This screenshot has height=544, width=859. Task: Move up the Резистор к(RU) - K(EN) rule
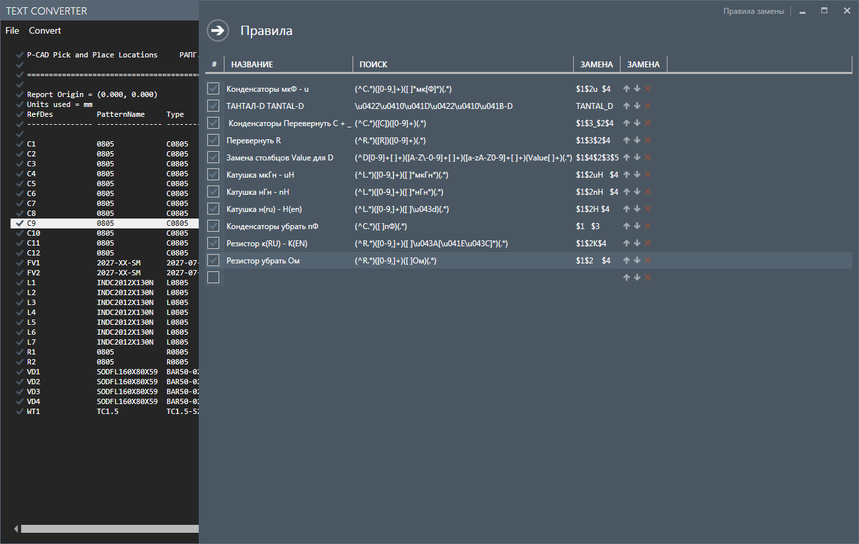[627, 243]
